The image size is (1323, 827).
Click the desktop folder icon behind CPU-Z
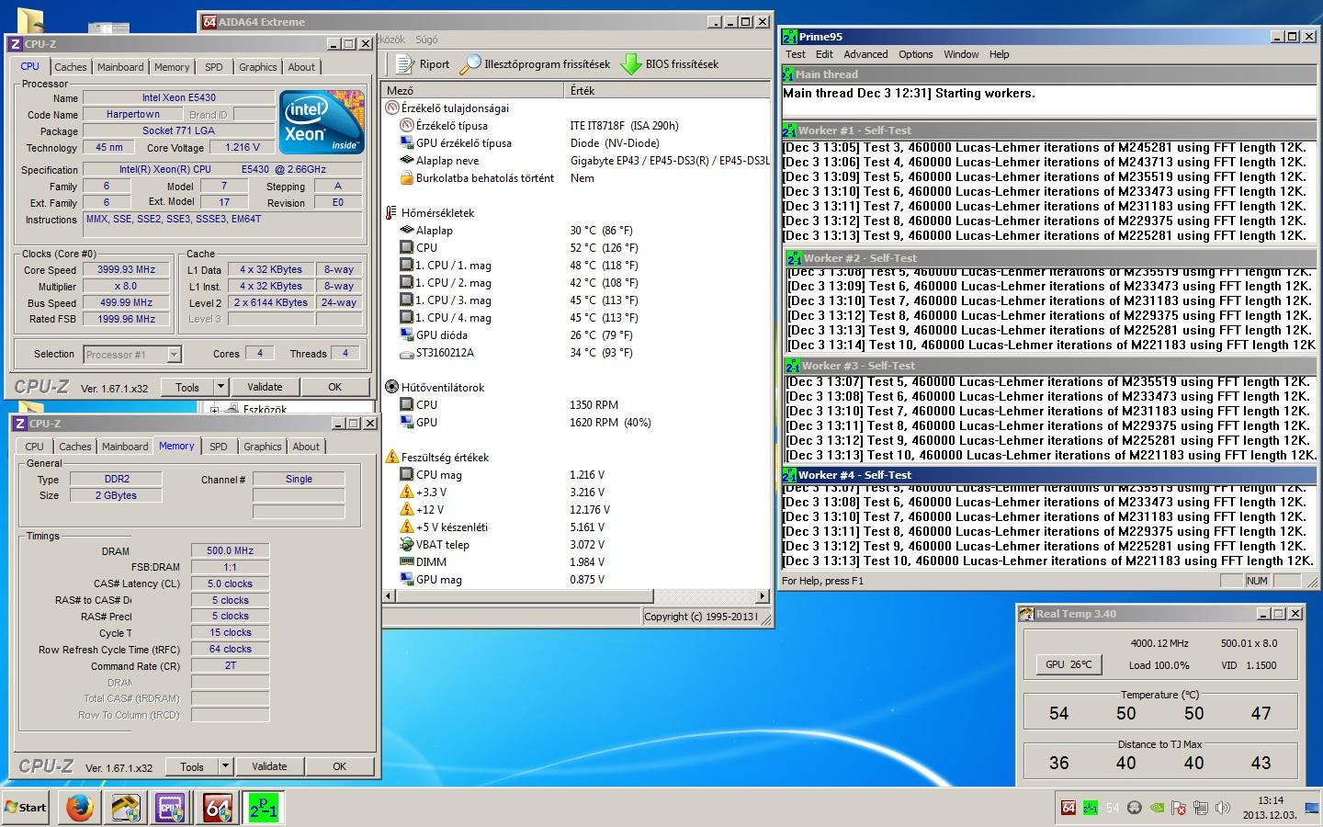pos(30,20)
